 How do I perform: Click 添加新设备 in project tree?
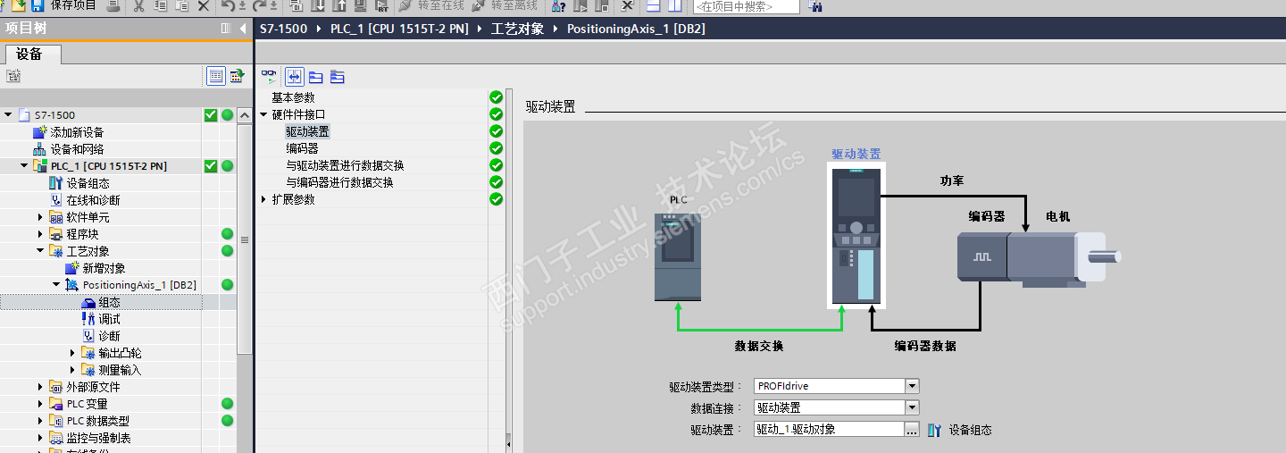[77, 132]
